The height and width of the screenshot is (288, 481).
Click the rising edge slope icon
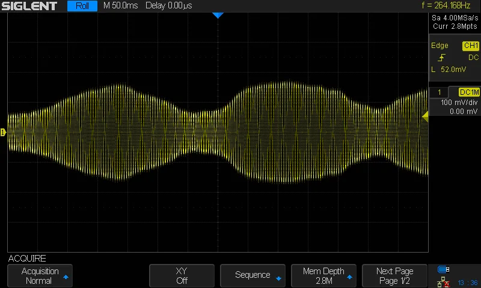tap(441, 58)
